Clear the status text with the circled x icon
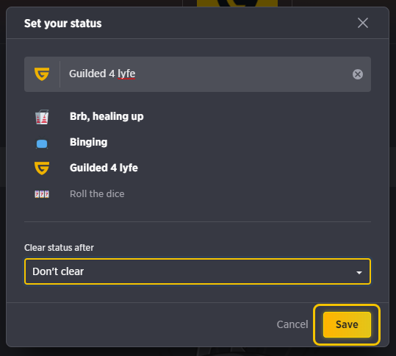The image size is (396, 356). [358, 74]
